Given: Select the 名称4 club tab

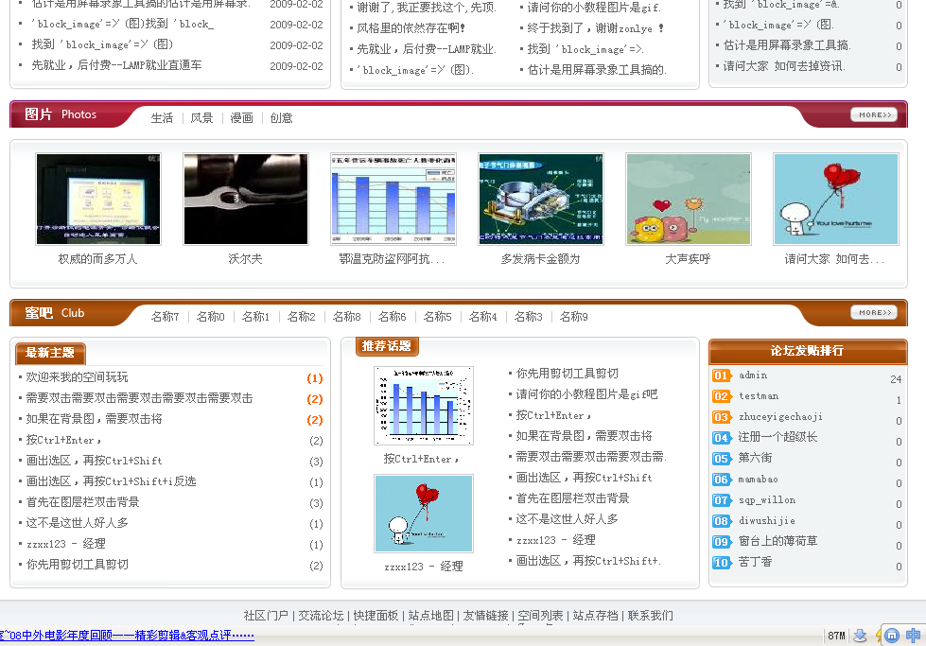Looking at the screenshot, I should pyautogui.click(x=483, y=317).
